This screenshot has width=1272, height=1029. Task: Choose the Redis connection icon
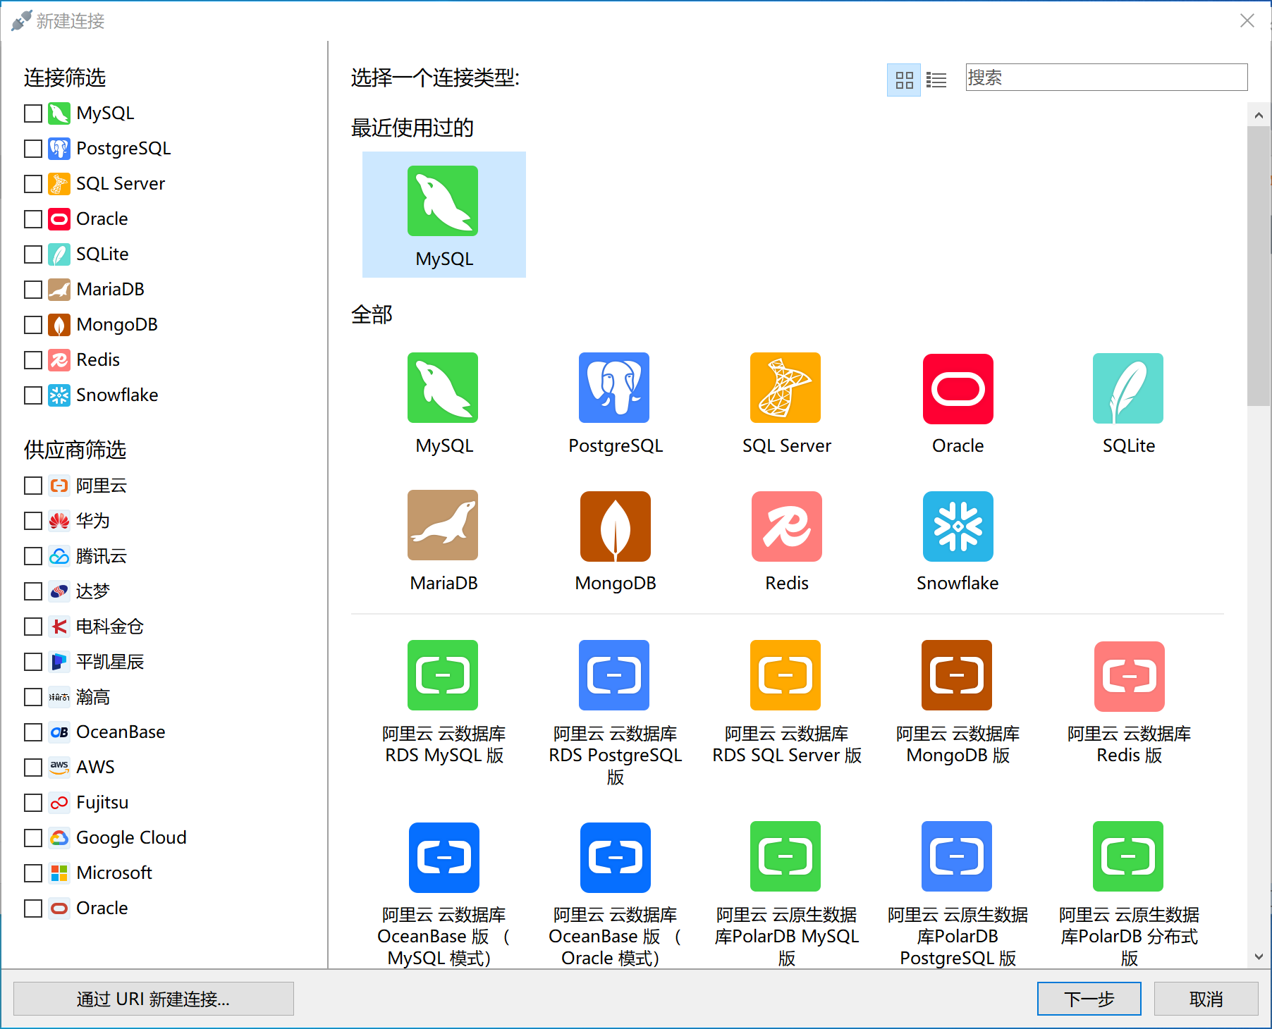click(x=787, y=526)
